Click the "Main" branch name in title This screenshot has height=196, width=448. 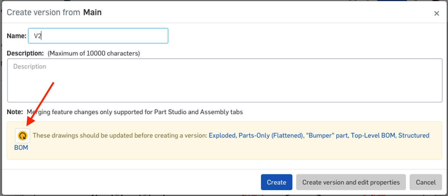(92, 12)
